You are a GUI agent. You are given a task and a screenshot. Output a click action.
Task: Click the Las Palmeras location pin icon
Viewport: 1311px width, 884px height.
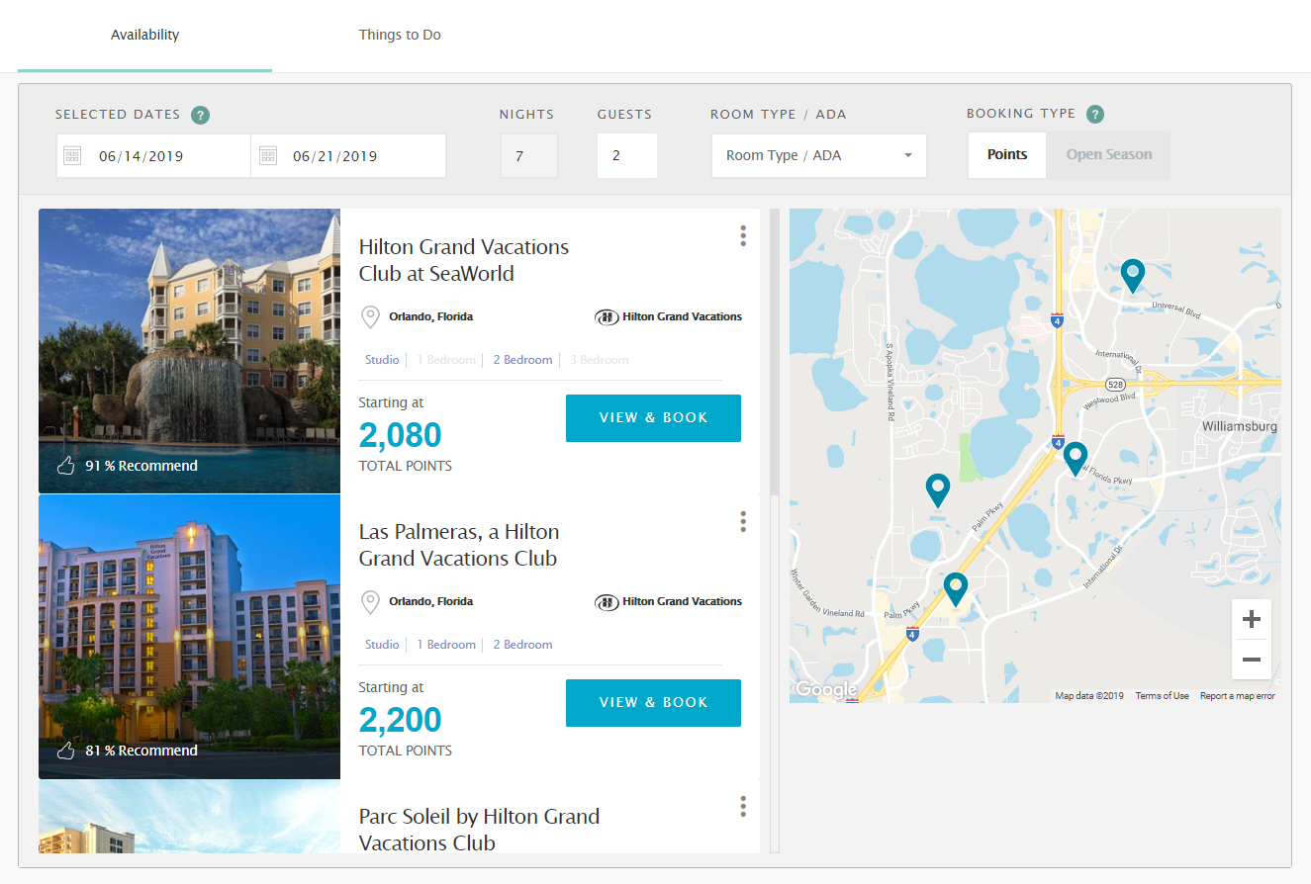pyautogui.click(x=370, y=602)
